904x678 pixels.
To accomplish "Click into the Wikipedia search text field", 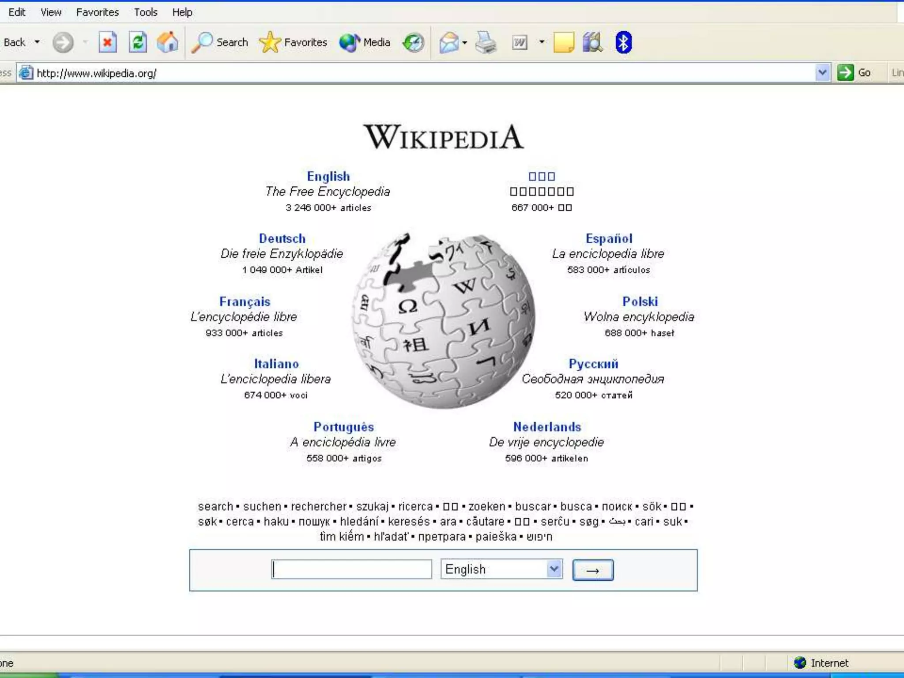I will pos(351,569).
